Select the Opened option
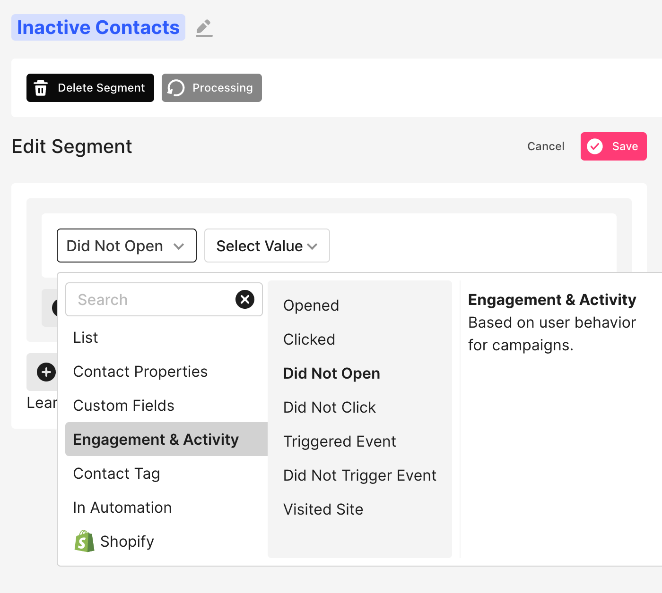This screenshot has height=593, width=662. click(x=311, y=305)
